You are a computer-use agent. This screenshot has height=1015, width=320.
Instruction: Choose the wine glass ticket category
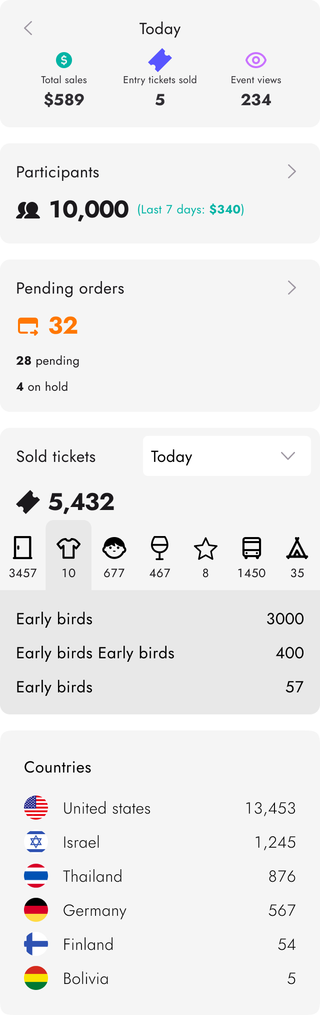(x=159, y=556)
